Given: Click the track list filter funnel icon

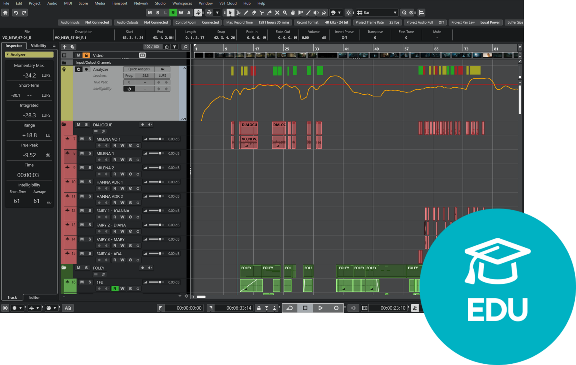Looking at the screenshot, I should click(x=175, y=47).
